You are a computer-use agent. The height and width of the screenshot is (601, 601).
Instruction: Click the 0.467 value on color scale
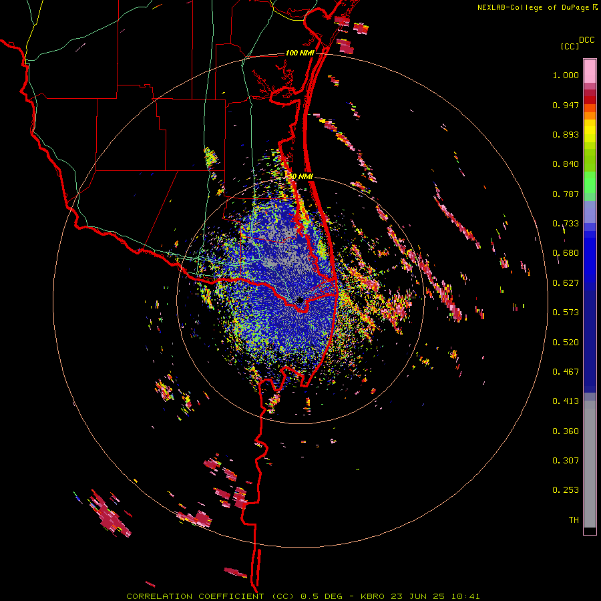click(x=566, y=372)
